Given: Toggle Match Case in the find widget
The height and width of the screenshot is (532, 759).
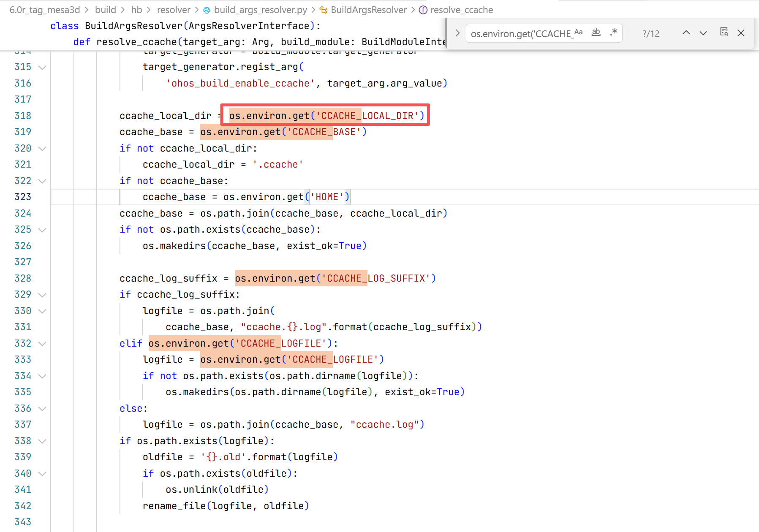Looking at the screenshot, I should (x=579, y=33).
